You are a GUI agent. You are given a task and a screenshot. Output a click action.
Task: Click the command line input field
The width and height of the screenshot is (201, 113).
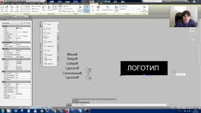119,105
